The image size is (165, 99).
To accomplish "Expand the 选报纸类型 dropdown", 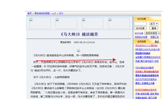I will coord(153,33).
